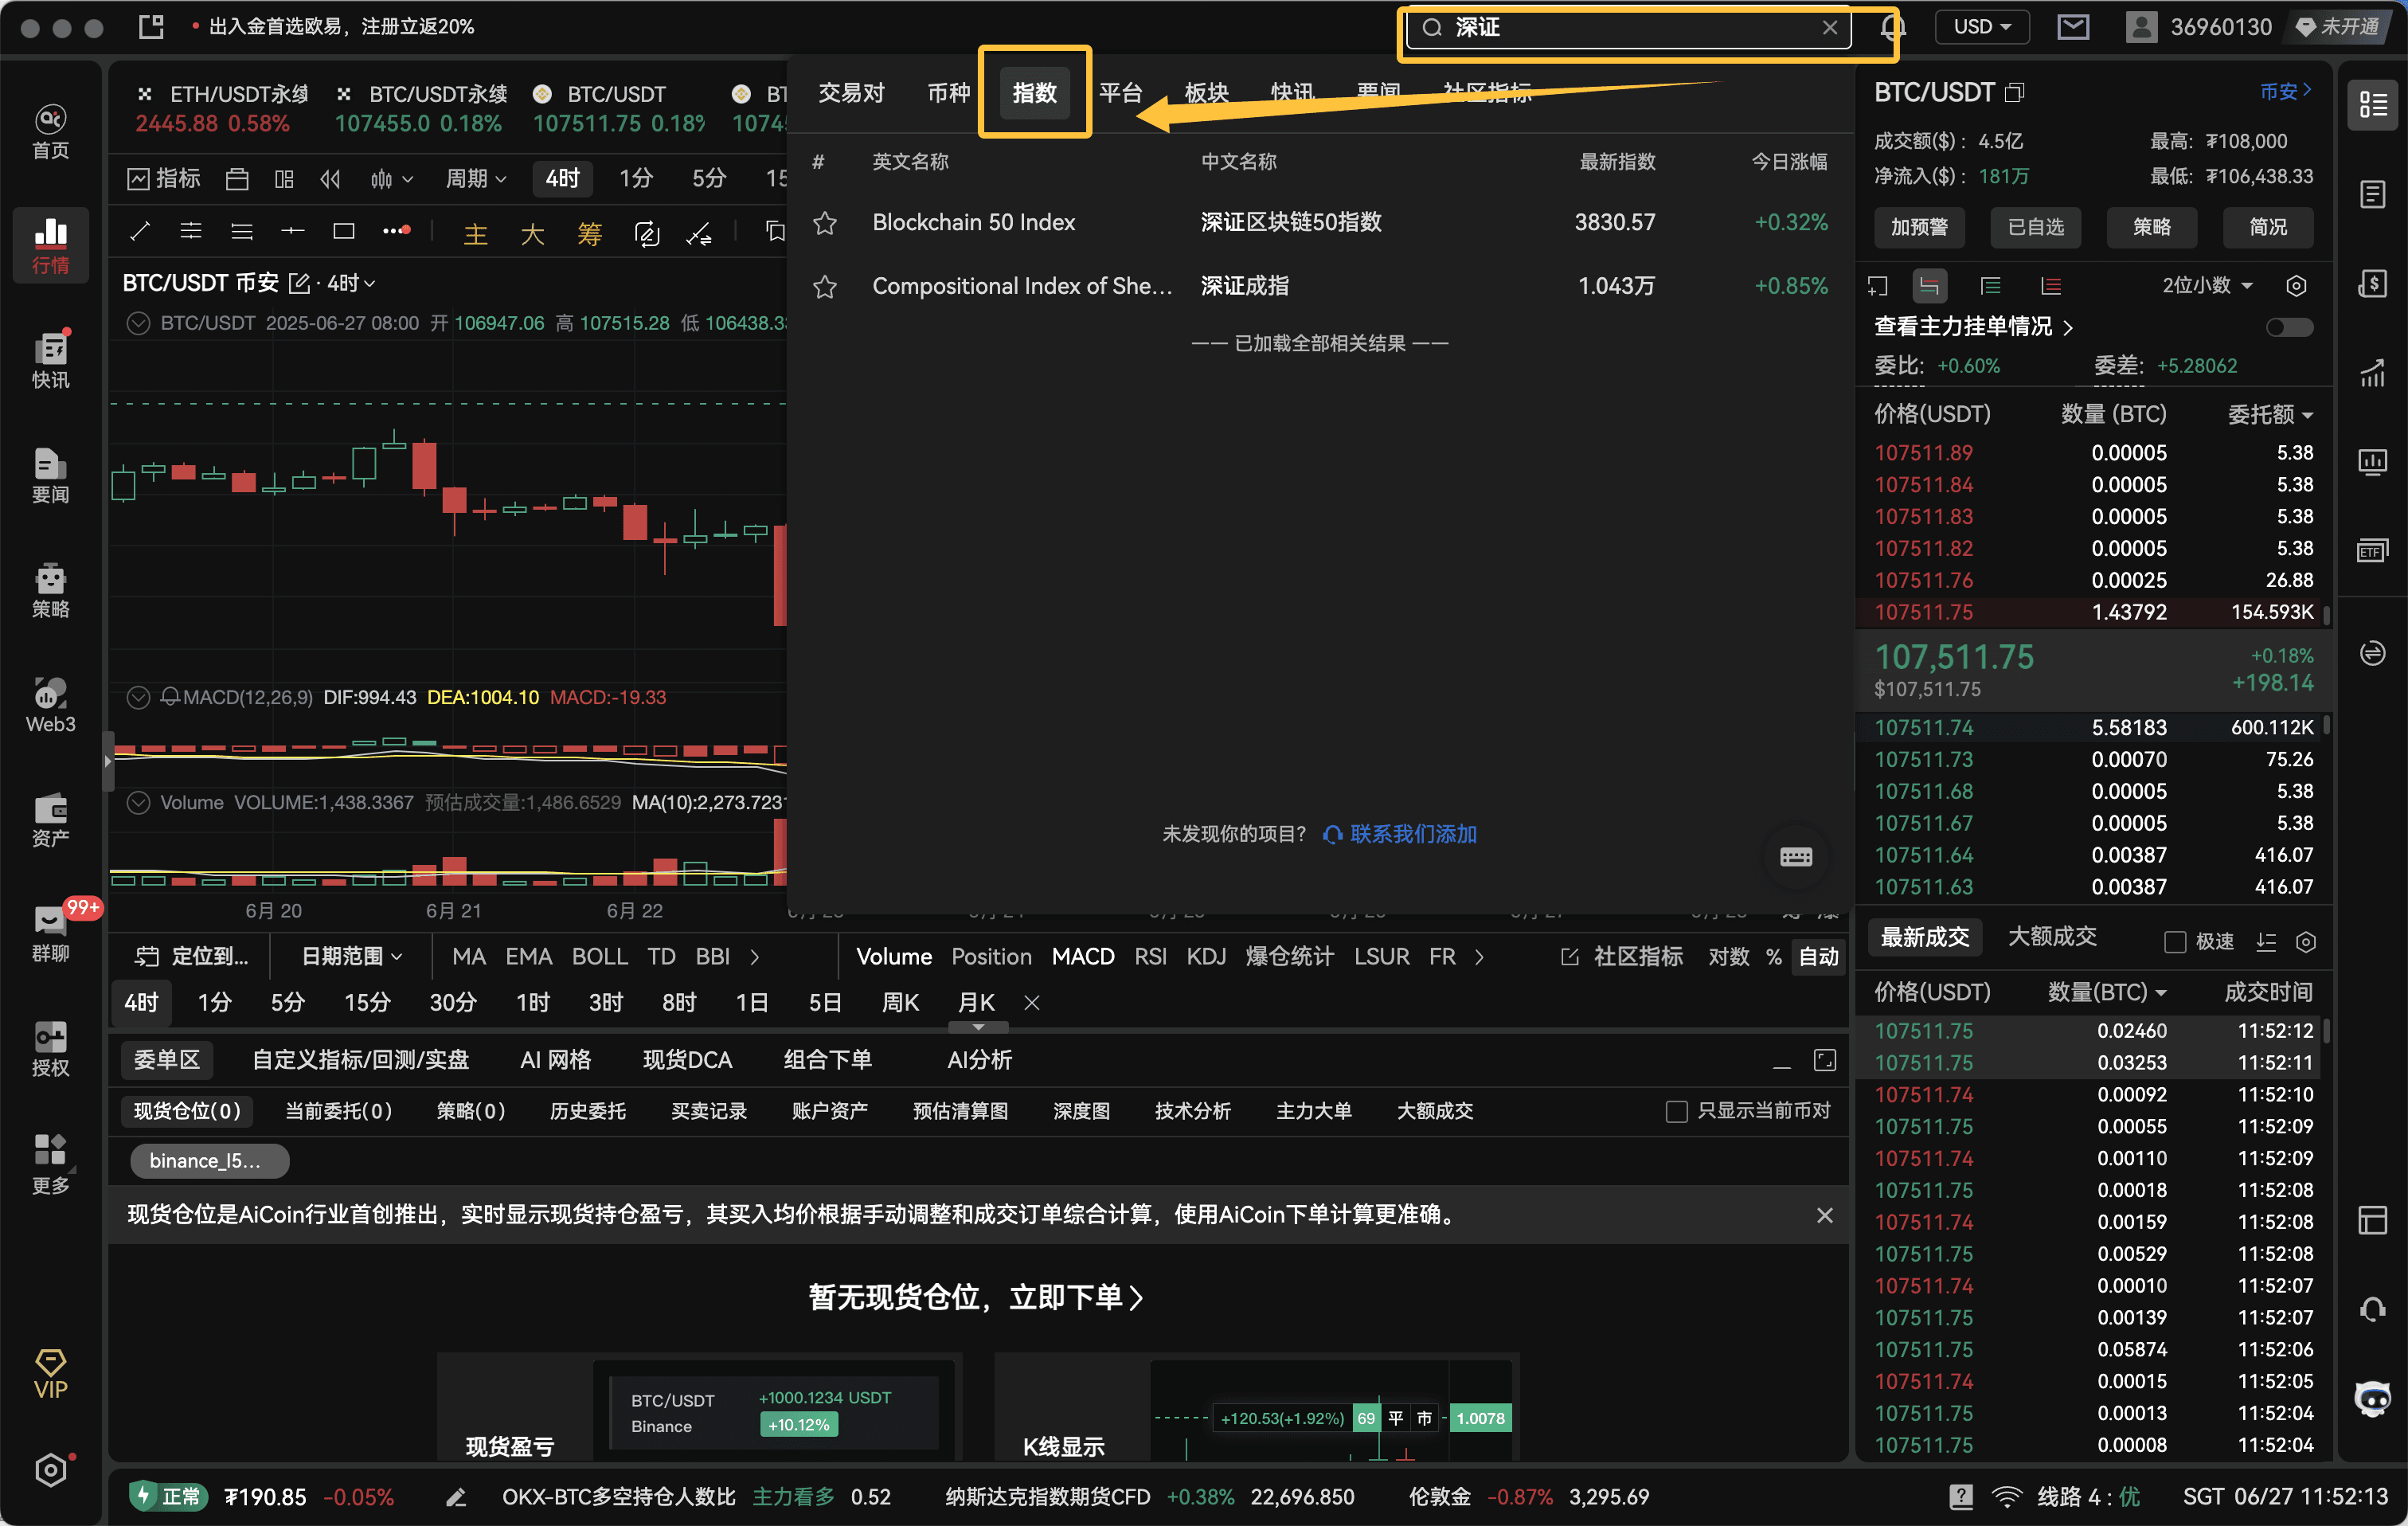This screenshot has height=1526, width=2408.
Task: Favorite Blockchain 50 Index with star
Action: tap(825, 222)
